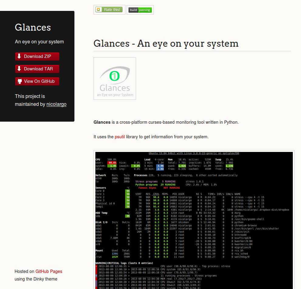Click the 'Mount' section label in screenshot
The width and height of the screenshot is (301, 289).
click(x=99, y=251)
